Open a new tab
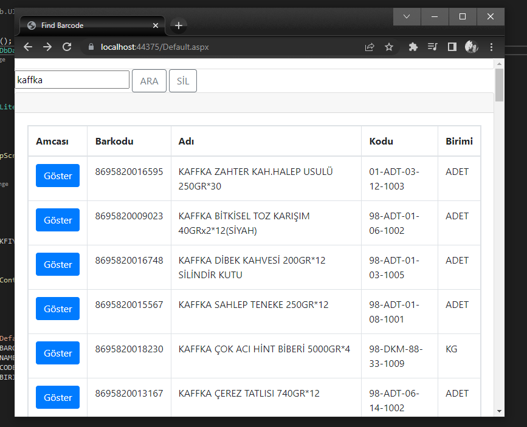Screen dimensions: 527x427 [x=179, y=26]
